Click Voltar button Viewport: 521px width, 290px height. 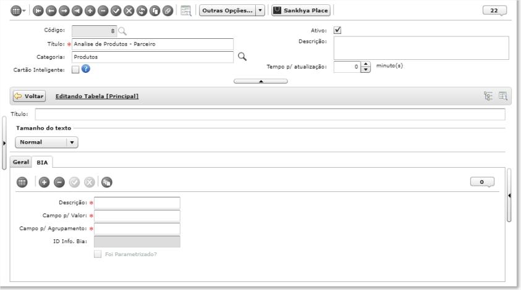click(x=29, y=96)
